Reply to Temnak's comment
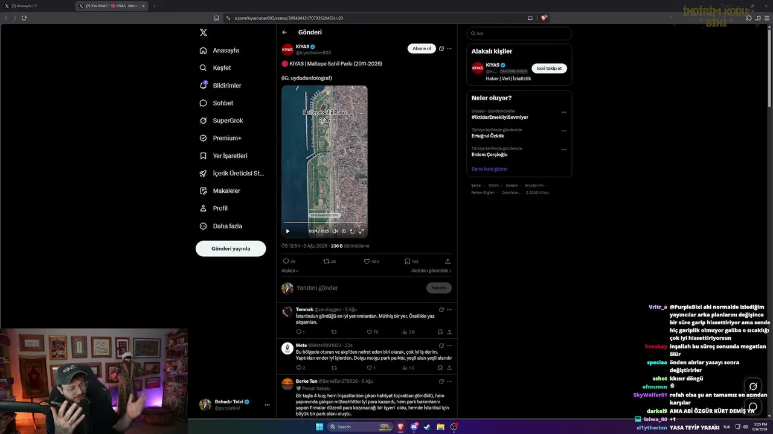Viewport: 773px width, 434px height. pyautogui.click(x=298, y=332)
